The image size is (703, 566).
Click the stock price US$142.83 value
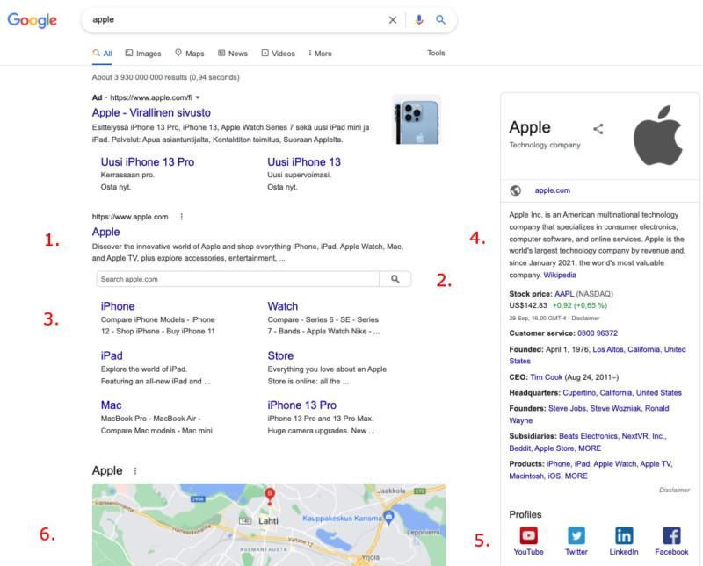click(528, 305)
